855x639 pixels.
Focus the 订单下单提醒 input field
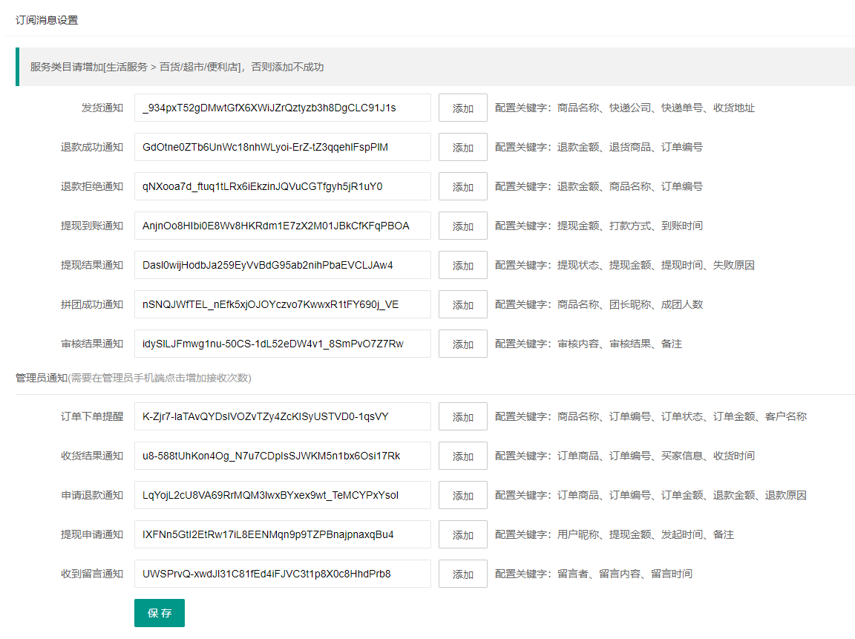282,416
